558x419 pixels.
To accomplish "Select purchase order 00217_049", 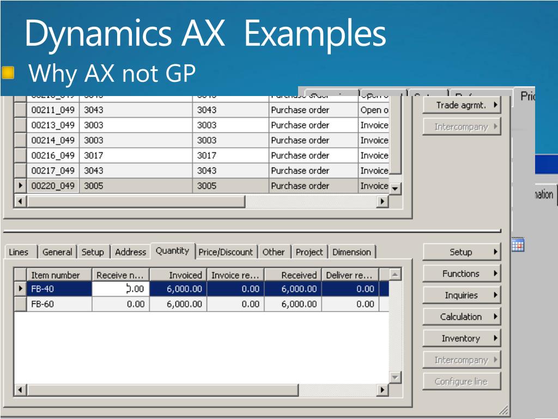I will pyautogui.click(x=53, y=171).
